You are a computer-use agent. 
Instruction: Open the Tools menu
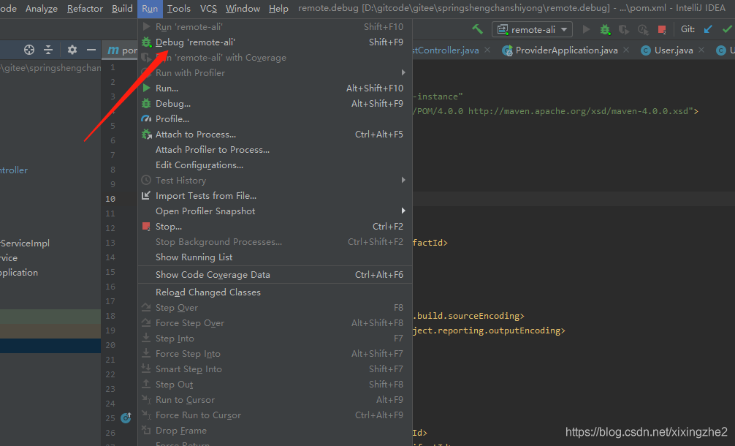click(178, 9)
